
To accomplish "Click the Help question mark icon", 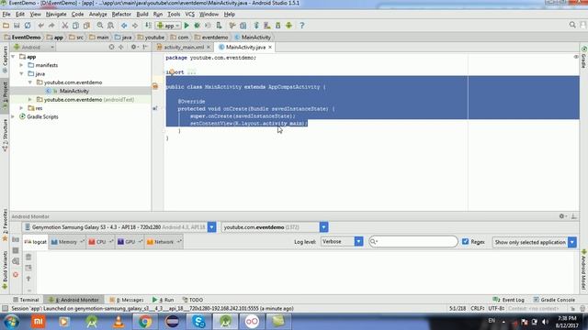I will (x=302, y=26).
